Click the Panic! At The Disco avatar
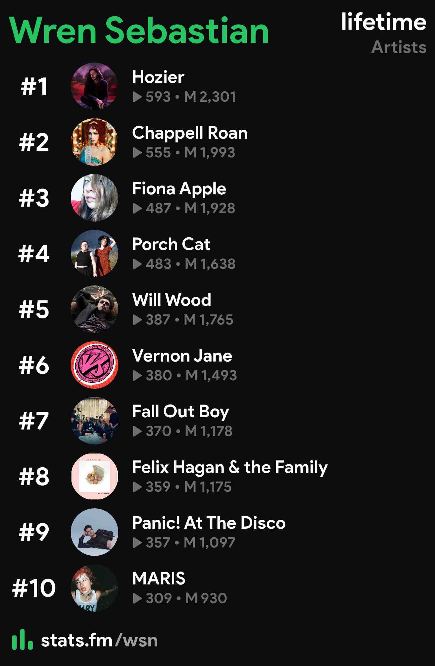This screenshot has height=666, width=435. click(94, 532)
